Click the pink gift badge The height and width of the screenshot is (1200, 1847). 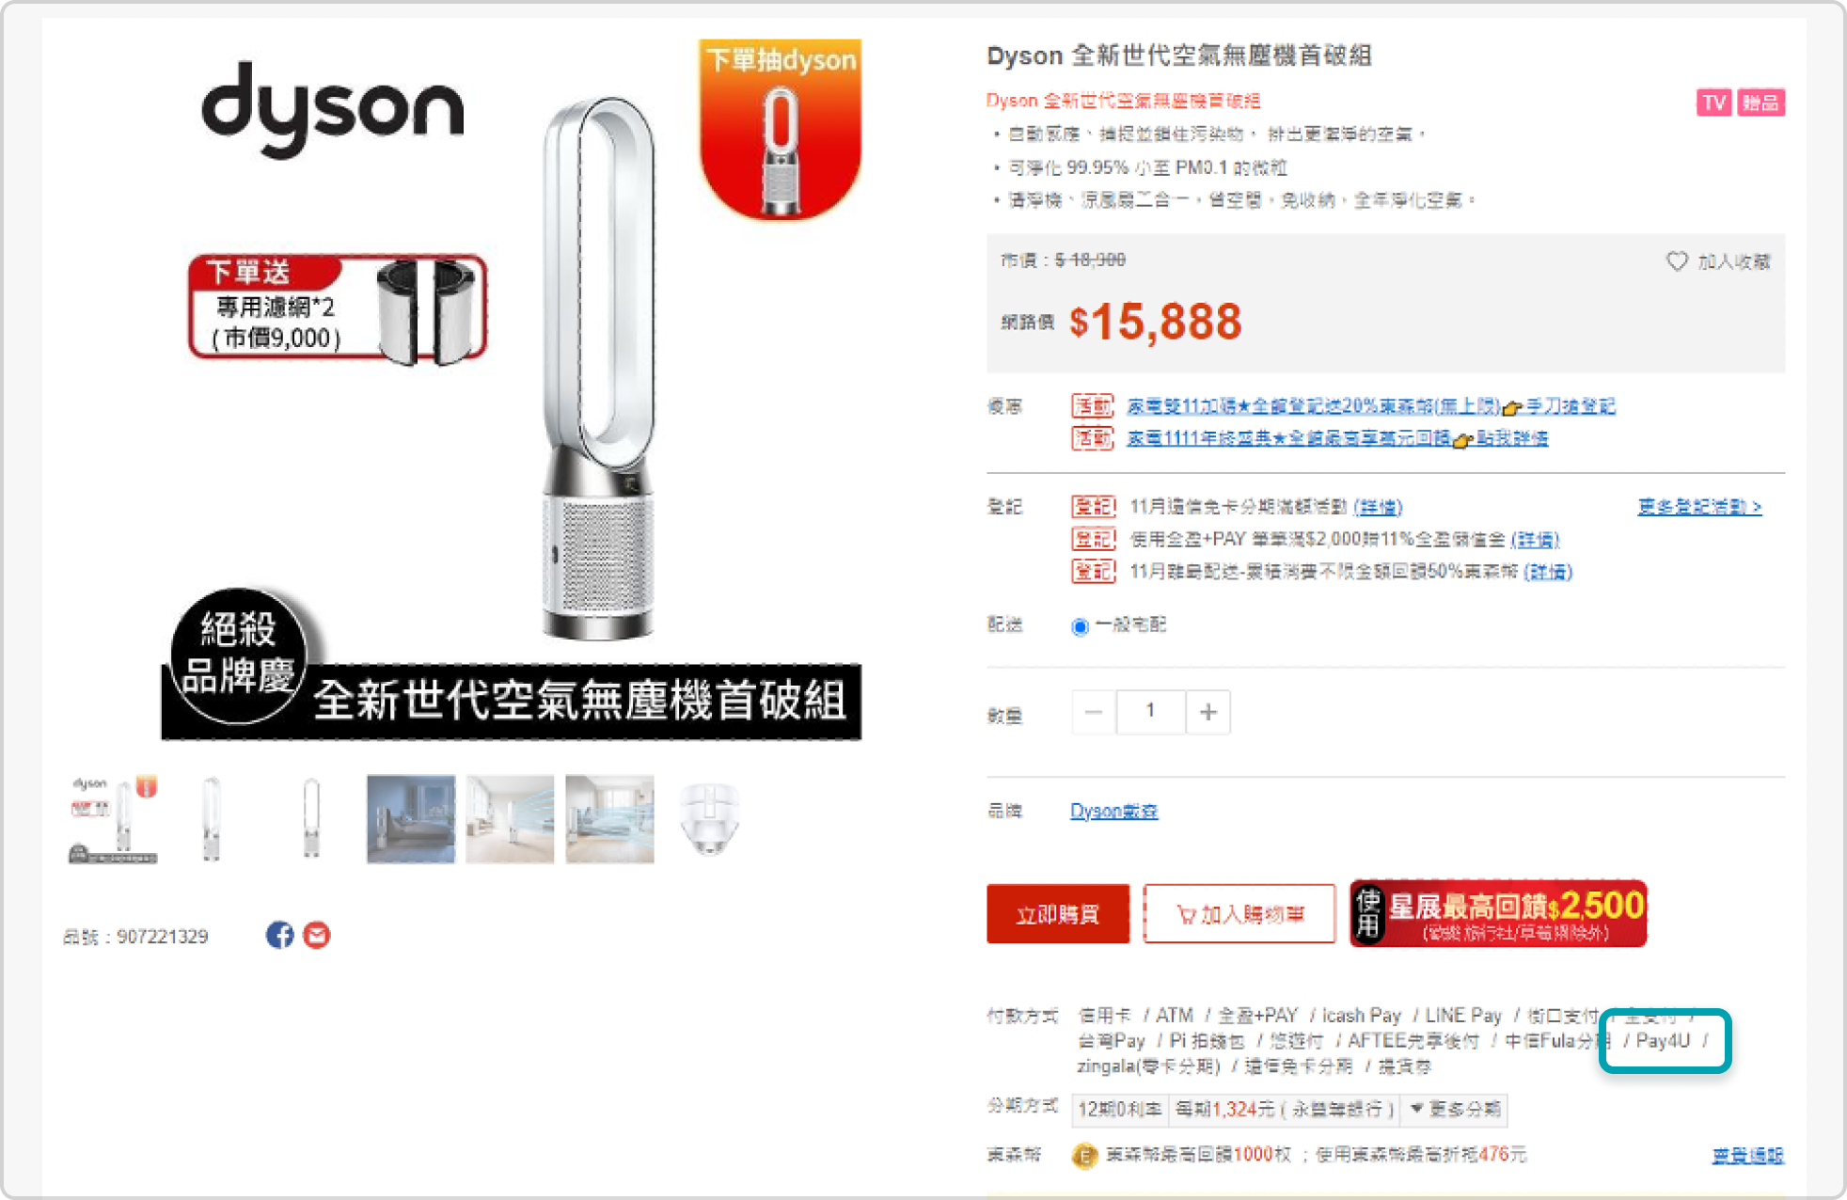pyautogui.click(x=1760, y=103)
